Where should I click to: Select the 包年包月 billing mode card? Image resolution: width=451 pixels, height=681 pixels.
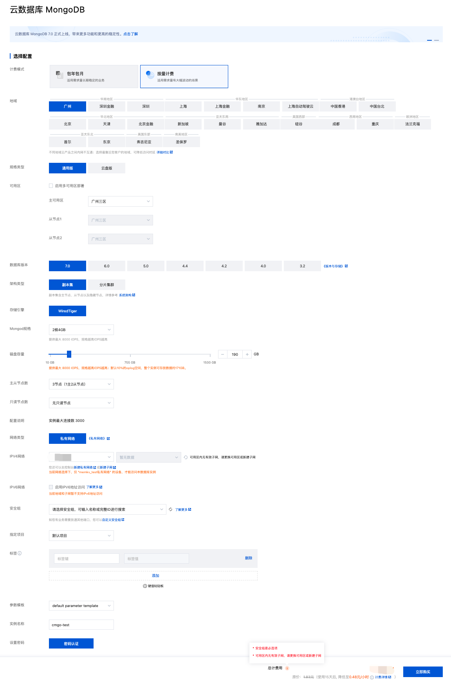[94, 76]
